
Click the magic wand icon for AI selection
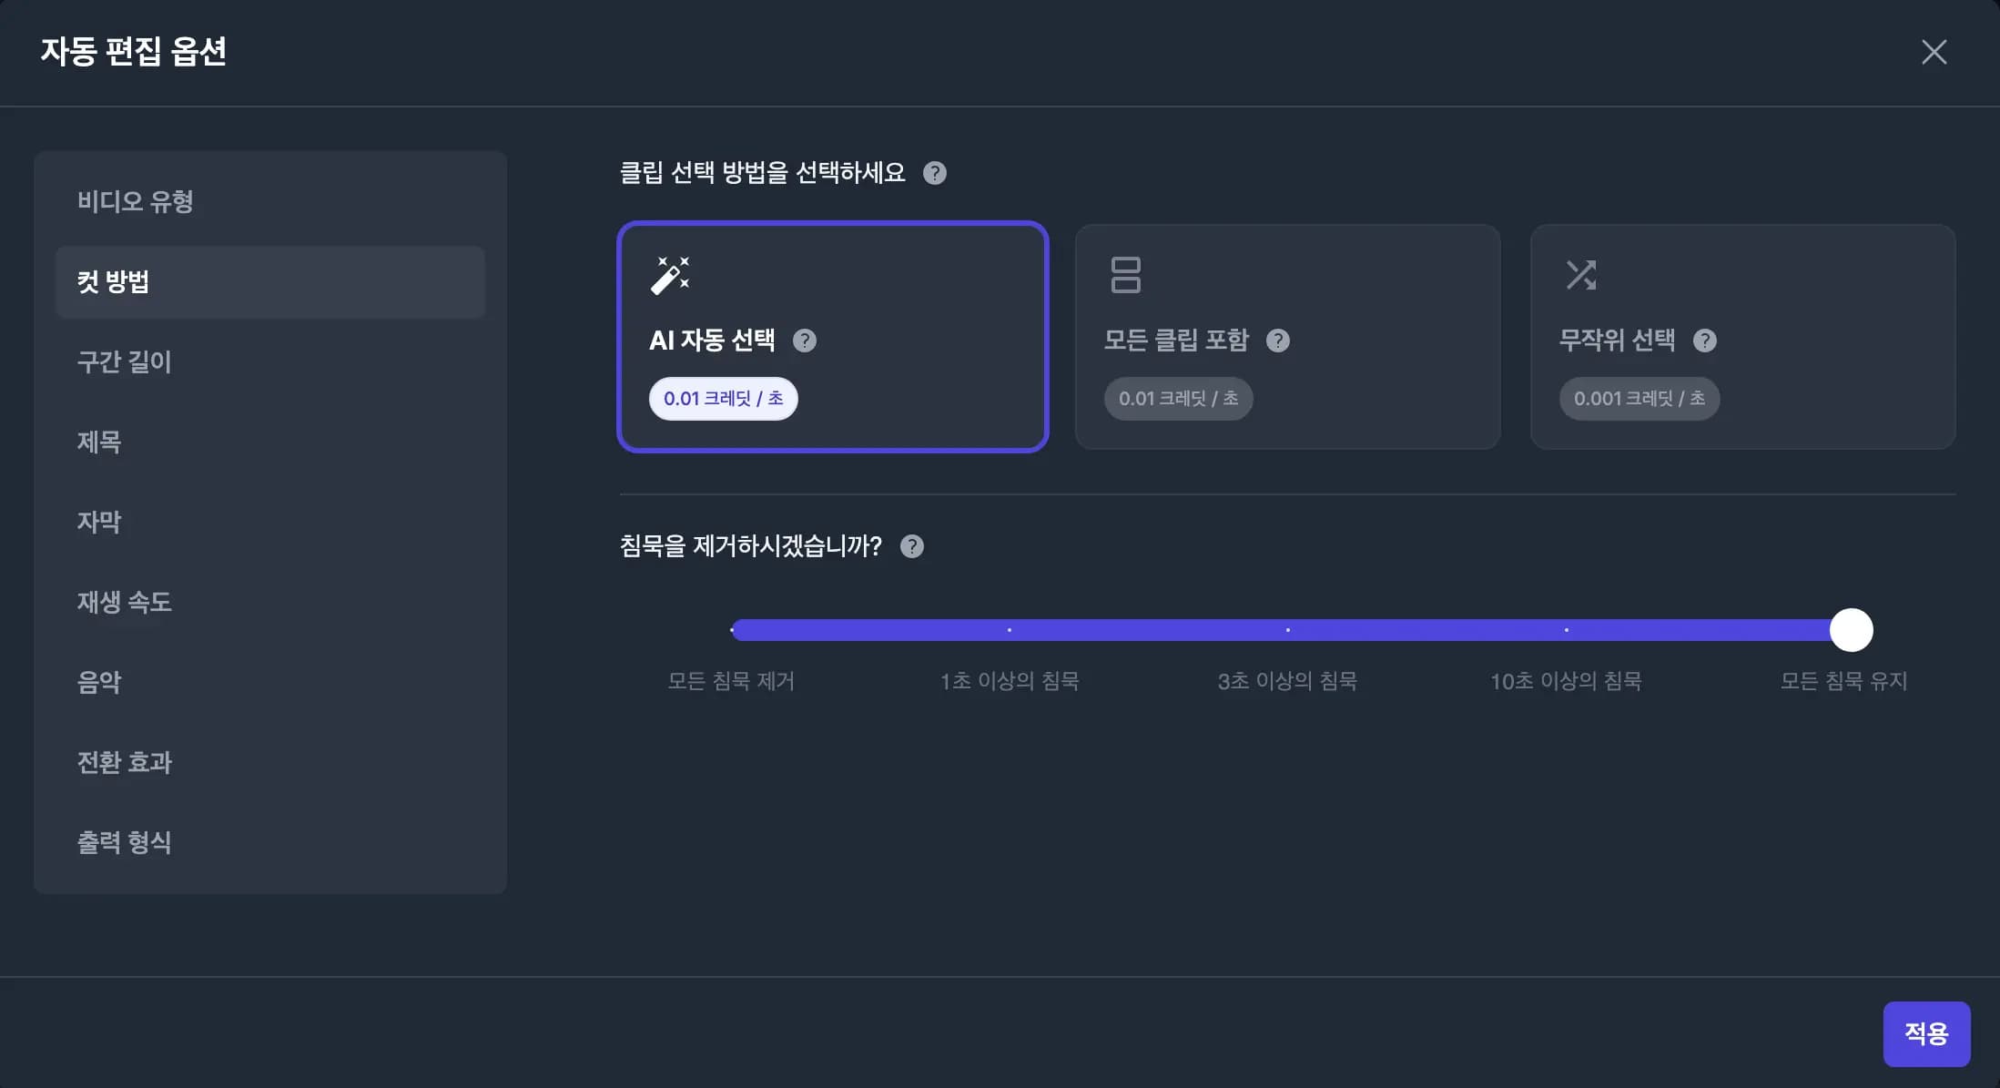point(670,275)
